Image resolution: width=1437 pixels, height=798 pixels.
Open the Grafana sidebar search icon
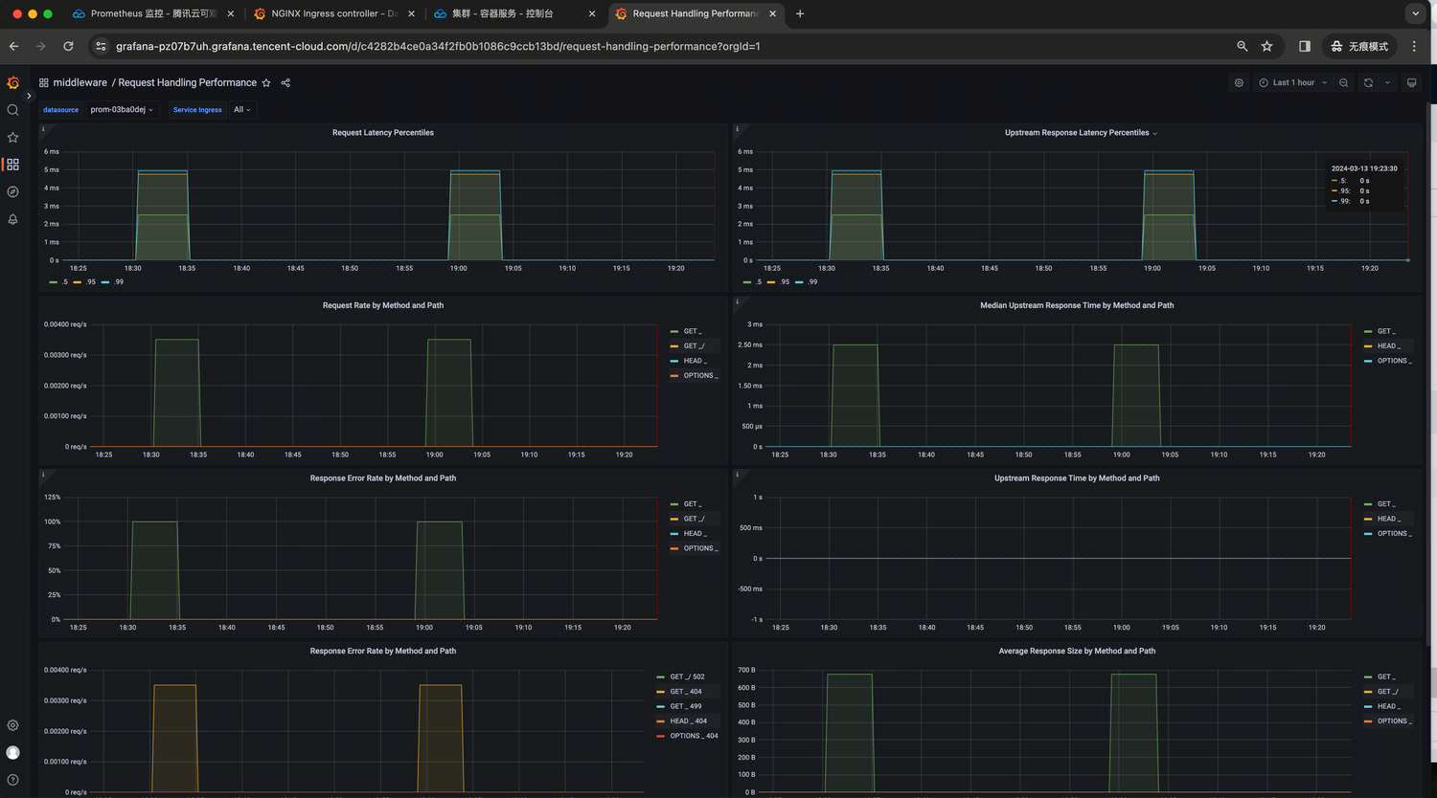[12, 110]
